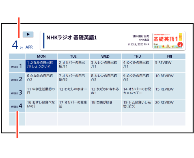Select lesson 2 オリバーの自己紹介1
This screenshot has width=194, height=158.
(73, 66)
